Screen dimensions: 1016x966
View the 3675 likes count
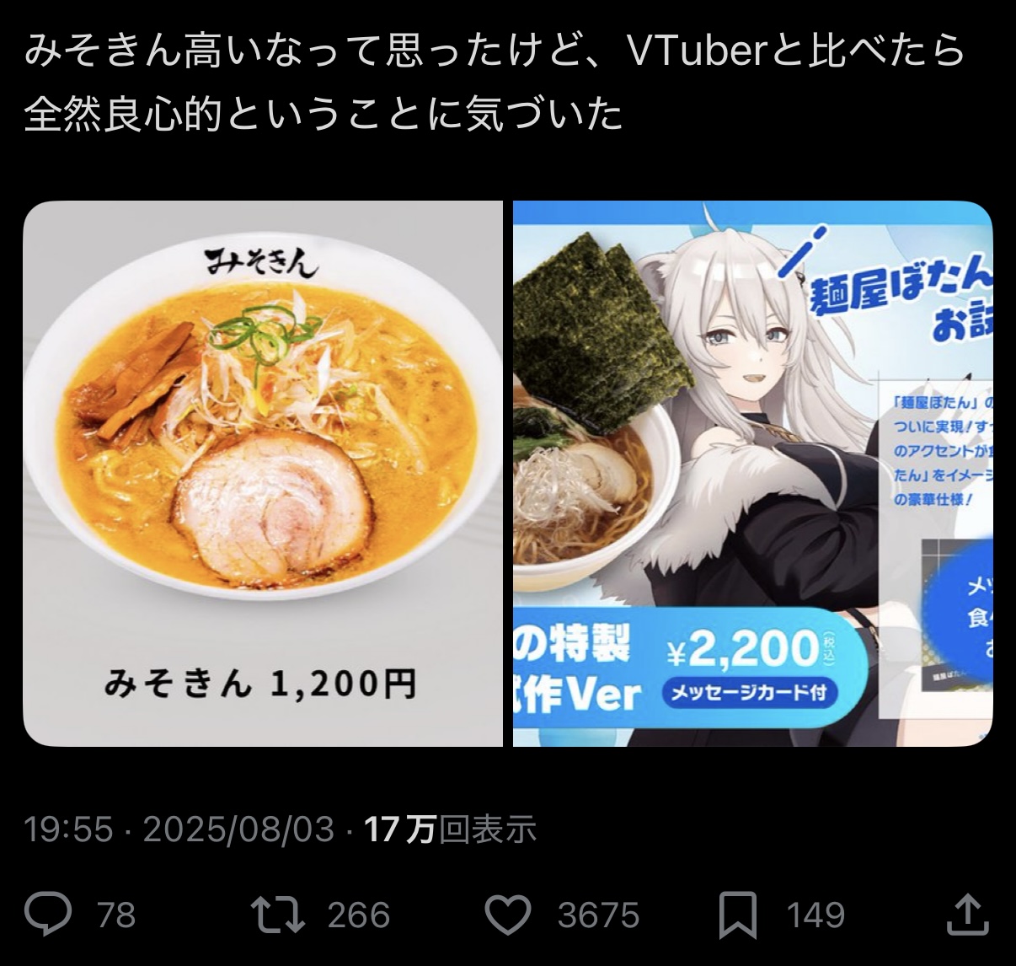coord(598,915)
